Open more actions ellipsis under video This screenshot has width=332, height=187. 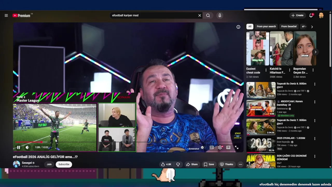click(240, 164)
